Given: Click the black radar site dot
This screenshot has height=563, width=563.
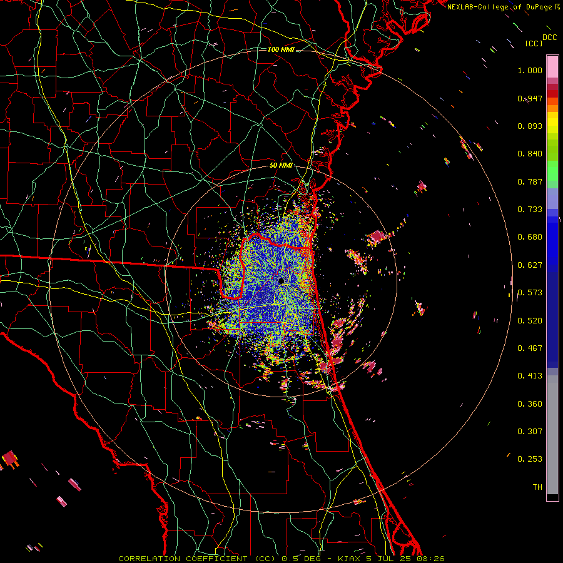Looking at the screenshot, I should click(x=281, y=281).
